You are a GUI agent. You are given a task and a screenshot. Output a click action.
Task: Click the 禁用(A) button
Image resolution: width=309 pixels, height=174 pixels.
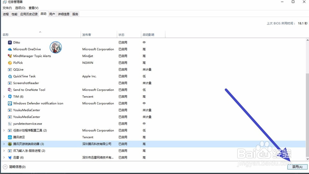297,167
